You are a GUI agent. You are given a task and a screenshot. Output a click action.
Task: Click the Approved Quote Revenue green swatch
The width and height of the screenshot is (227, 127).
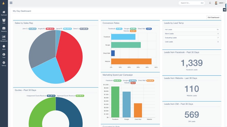80,96
